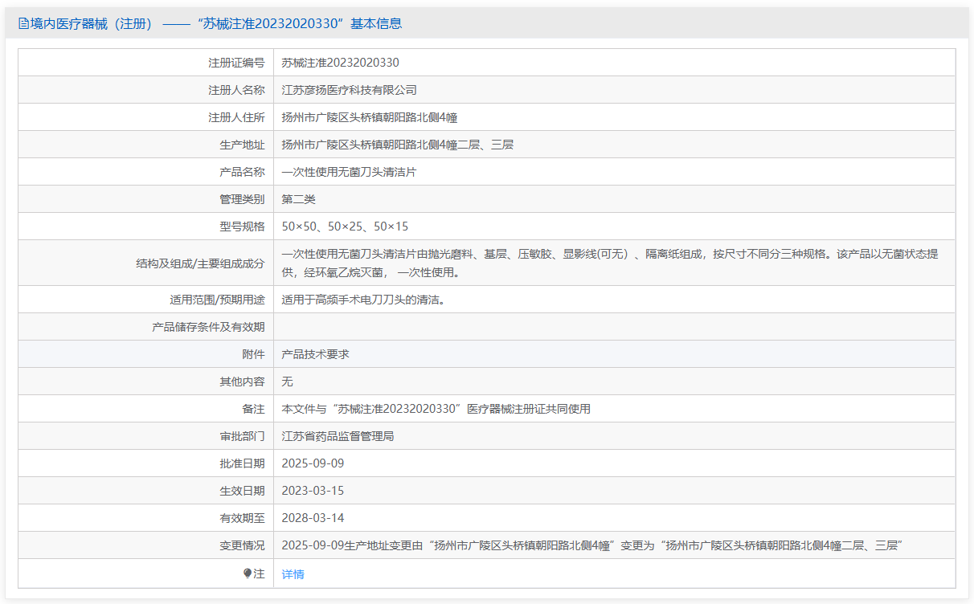Select approval date 2025-09-09
Viewport: 974px width, 604px height.
point(313,463)
